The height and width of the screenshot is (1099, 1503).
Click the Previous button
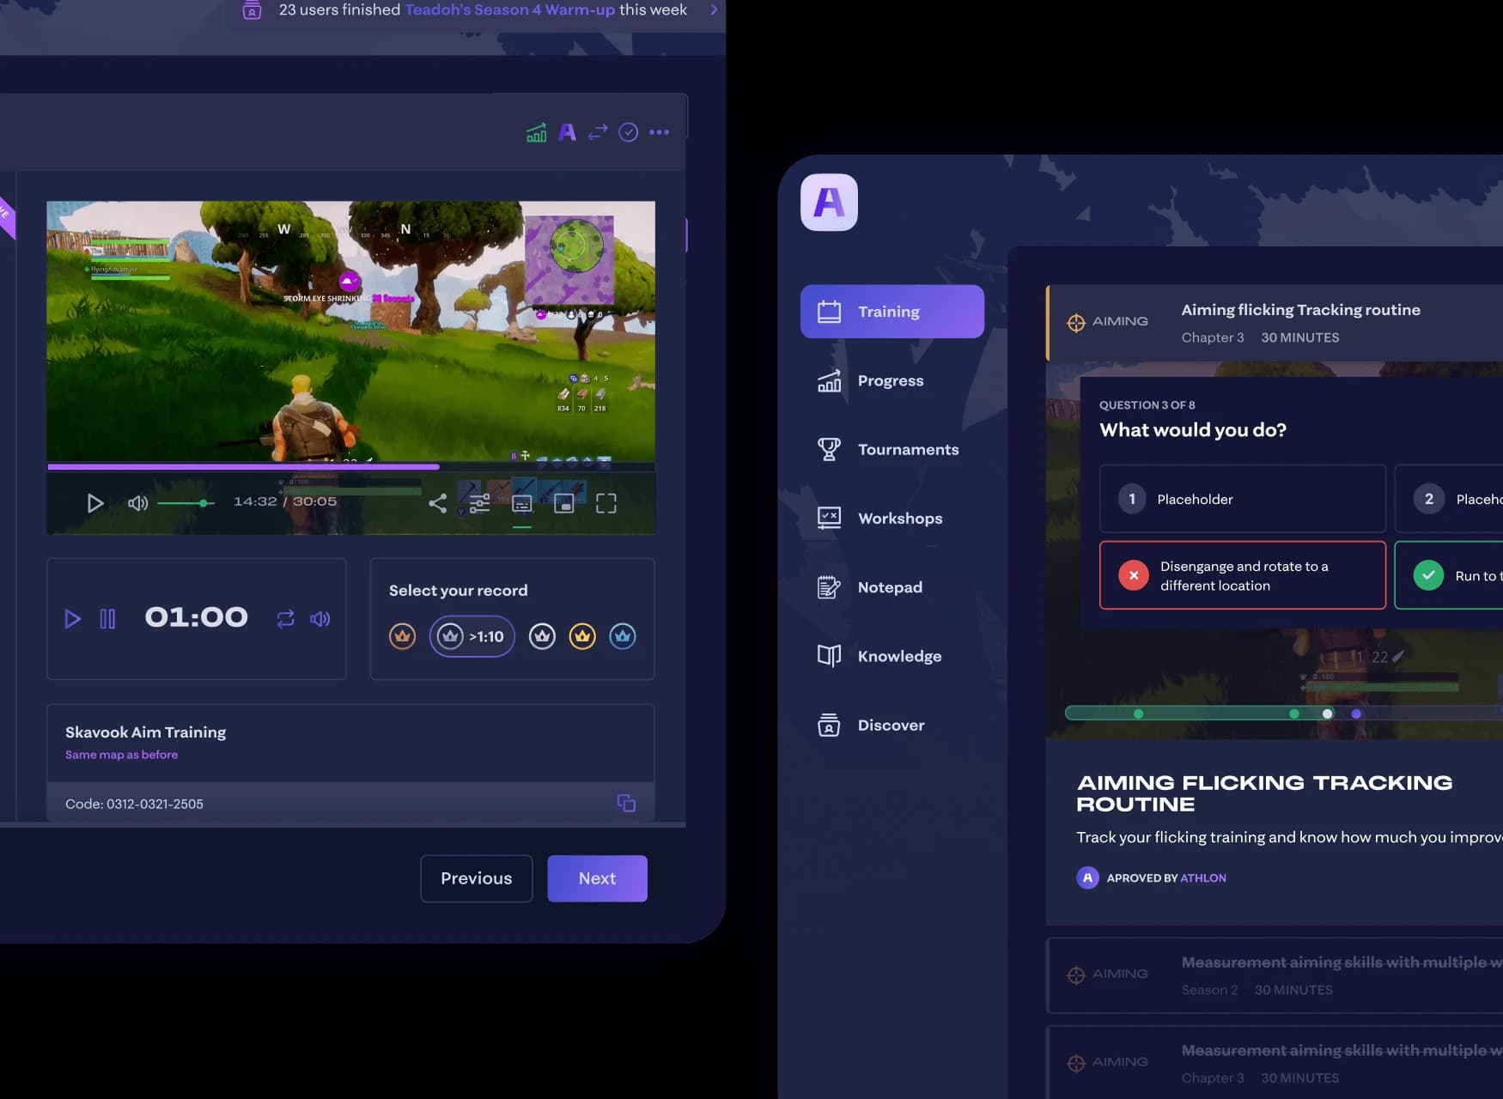477,878
